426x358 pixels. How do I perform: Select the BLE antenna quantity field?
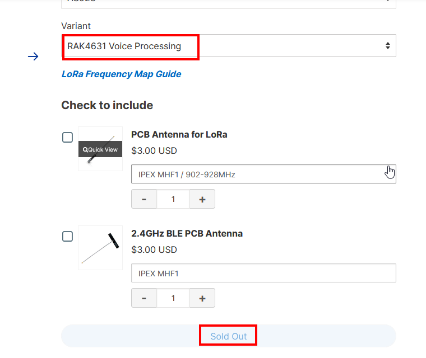coord(173,298)
